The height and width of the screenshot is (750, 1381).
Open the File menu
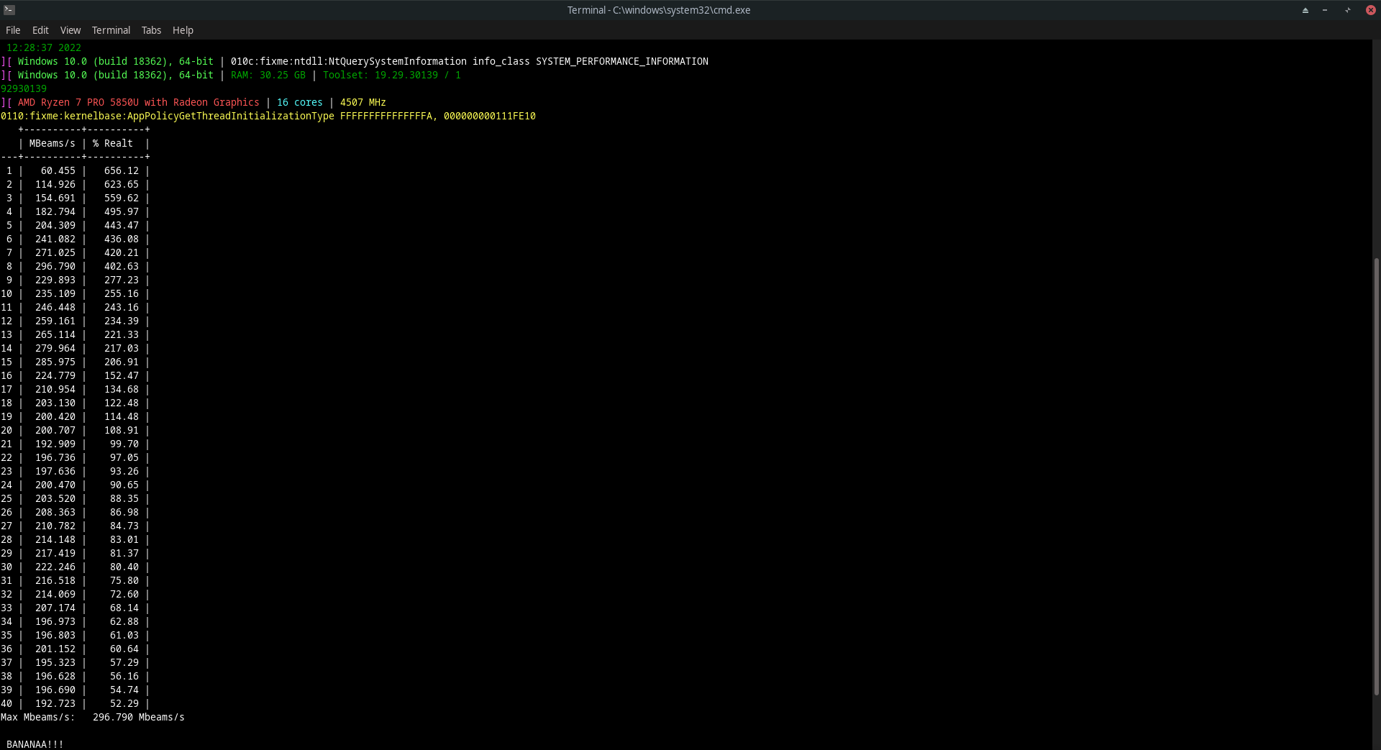(x=13, y=30)
